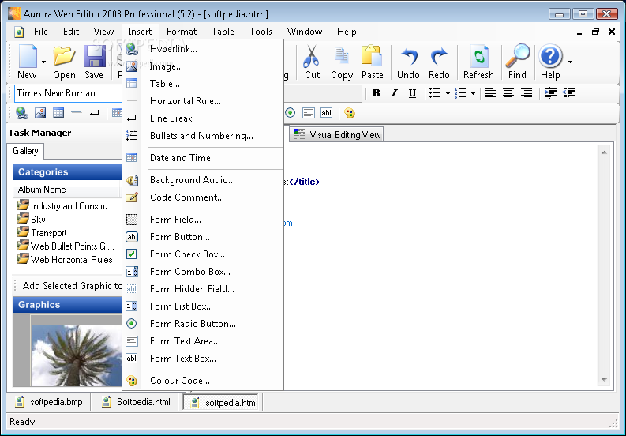Toggle numbered list formatting
The image size is (626, 436).
click(x=460, y=93)
